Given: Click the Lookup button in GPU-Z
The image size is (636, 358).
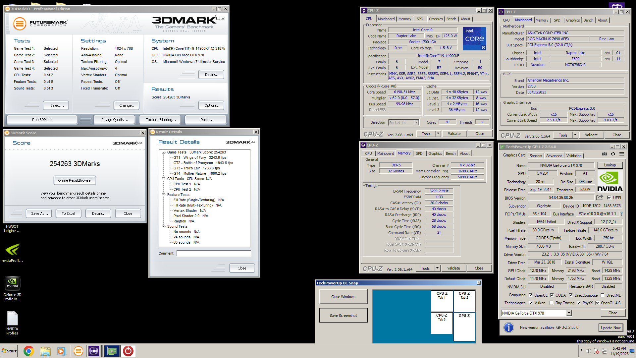Looking at the screenshot, I should point(610,165).
